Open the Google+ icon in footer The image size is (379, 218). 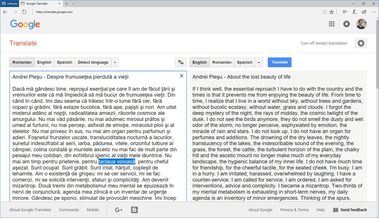tap(118, 210)
